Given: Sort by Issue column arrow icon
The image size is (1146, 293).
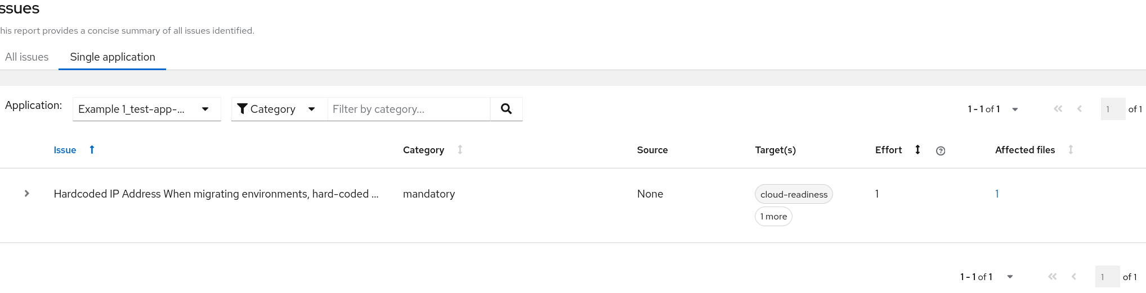Looking at the screenshot, I should pos(92,150).
